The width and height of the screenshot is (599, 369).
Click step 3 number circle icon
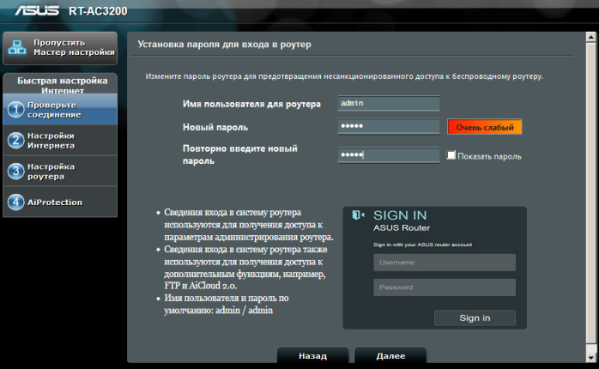click(x=16, y=172)
